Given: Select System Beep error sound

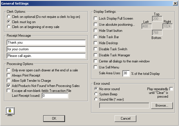Looking at the screenshot, I should 96,94.
